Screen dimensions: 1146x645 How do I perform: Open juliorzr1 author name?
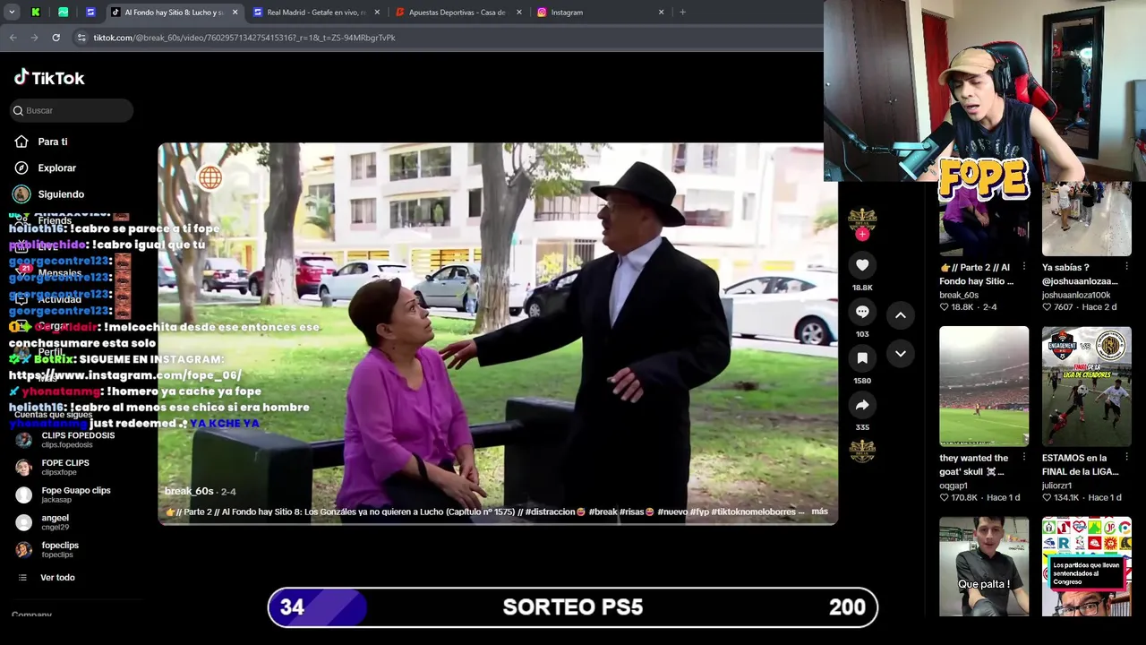tap(1056, 486)
